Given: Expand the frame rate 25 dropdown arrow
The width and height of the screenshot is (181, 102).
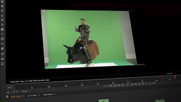Looking at the screenshot, I should tap(14, 92).
